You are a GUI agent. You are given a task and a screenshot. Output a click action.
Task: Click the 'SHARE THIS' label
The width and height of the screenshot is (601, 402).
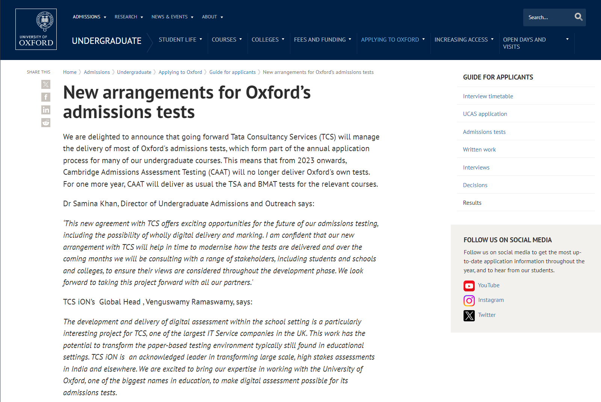click(x=38, y=72)
